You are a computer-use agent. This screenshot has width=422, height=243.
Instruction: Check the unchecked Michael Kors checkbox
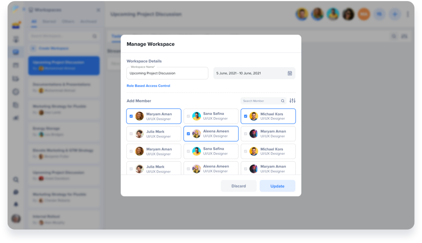[245, 151]
